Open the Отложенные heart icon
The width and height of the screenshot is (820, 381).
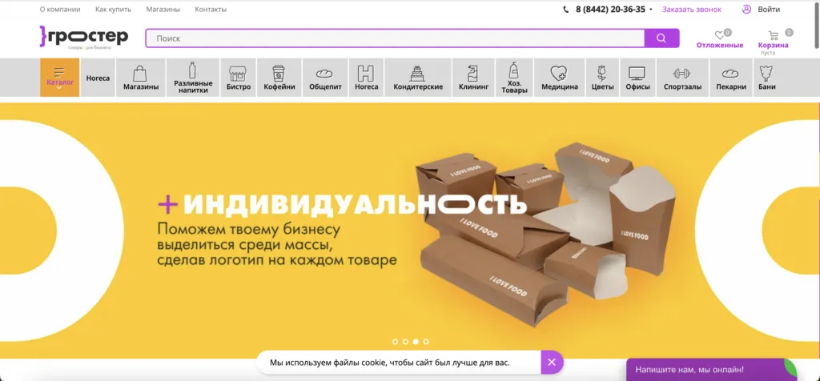[720, 35]
